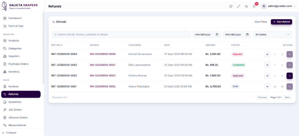Go to the Previous page
Screen dimensions: 299x136
click(x=262, y=97)
